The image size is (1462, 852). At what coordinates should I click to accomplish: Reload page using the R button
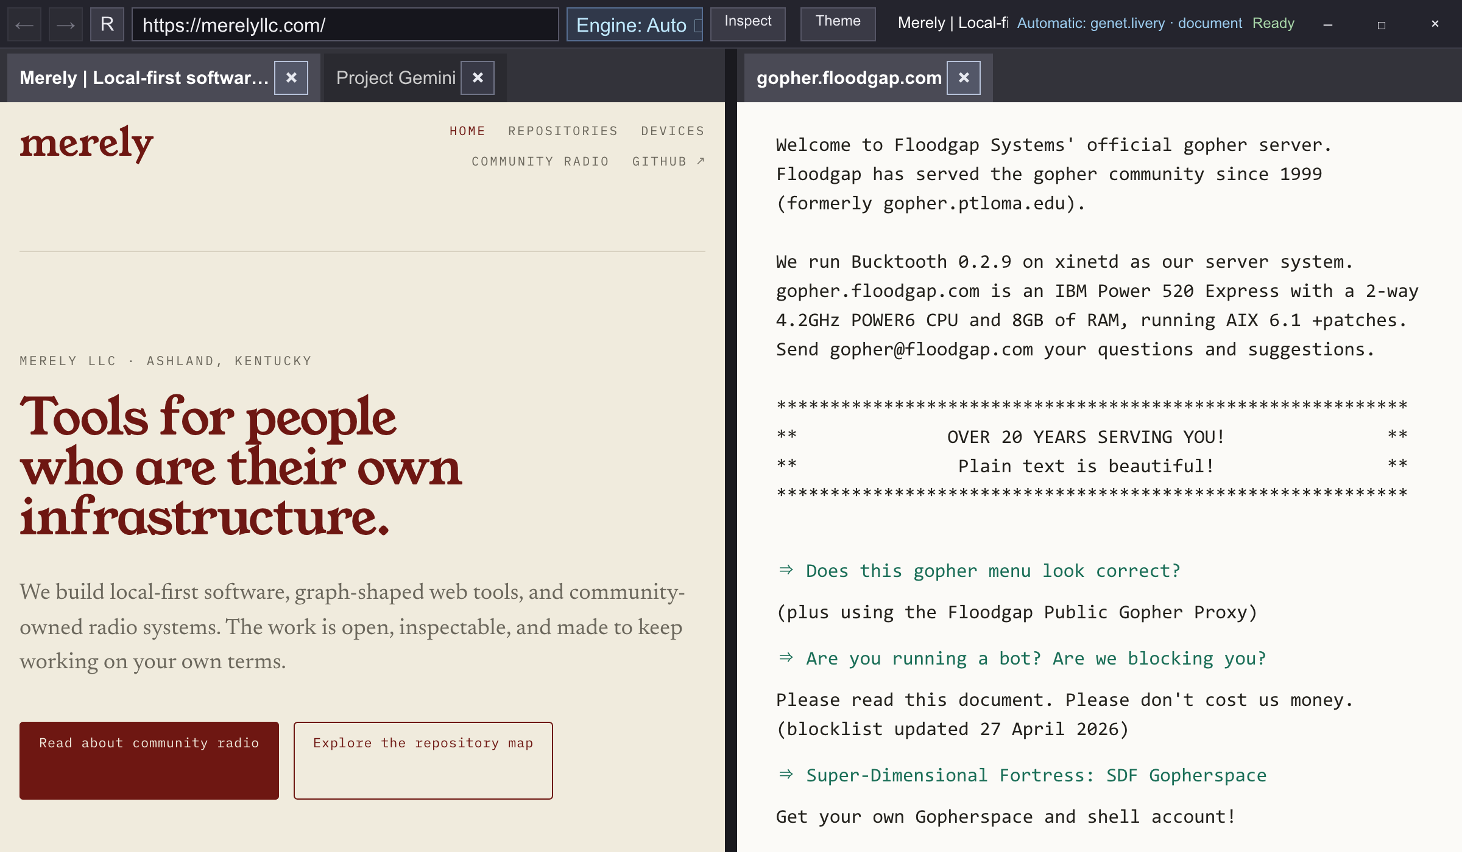107,25
